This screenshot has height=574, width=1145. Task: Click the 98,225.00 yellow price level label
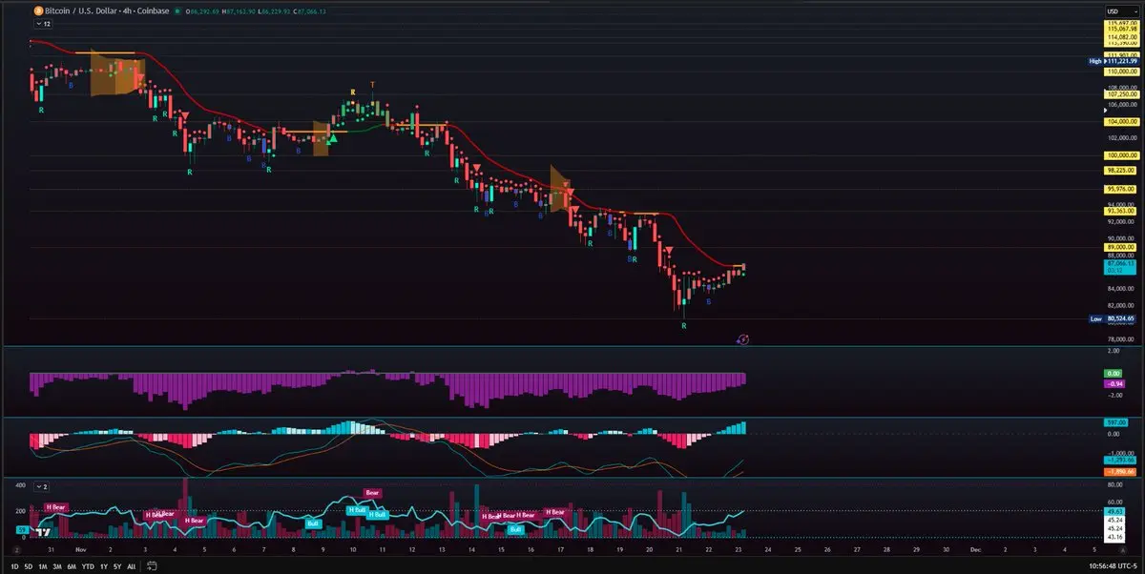(x=1122, y=170)
